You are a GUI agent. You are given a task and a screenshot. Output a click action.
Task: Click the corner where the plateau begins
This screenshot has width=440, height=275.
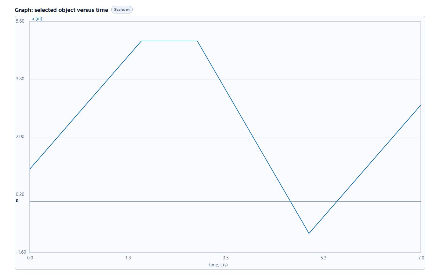tap(141, 41)
